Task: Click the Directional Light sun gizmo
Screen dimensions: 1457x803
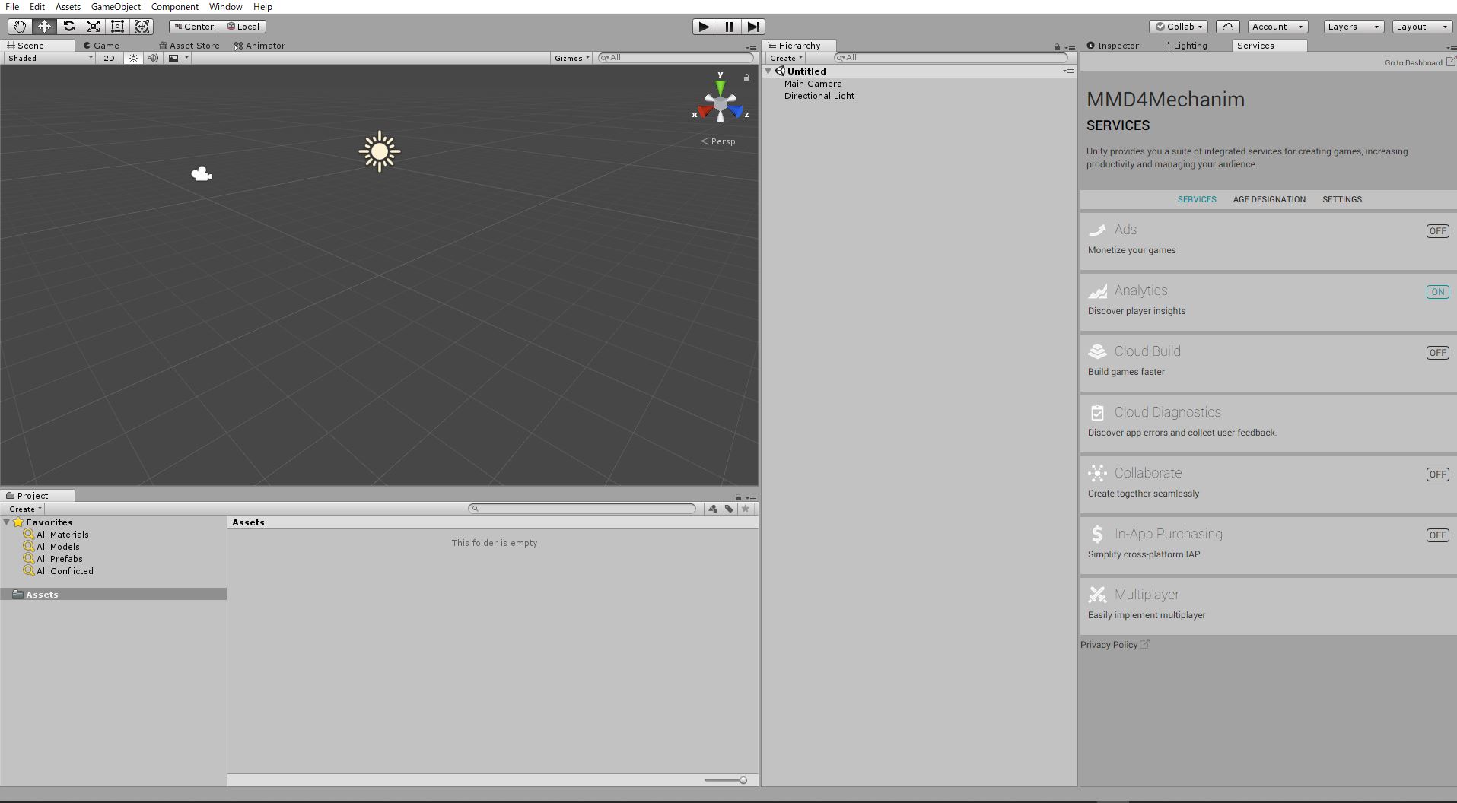Action: (380, 151)
